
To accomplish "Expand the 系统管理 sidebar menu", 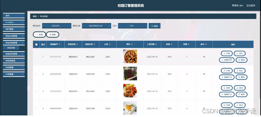I will (x=14, y=67).
